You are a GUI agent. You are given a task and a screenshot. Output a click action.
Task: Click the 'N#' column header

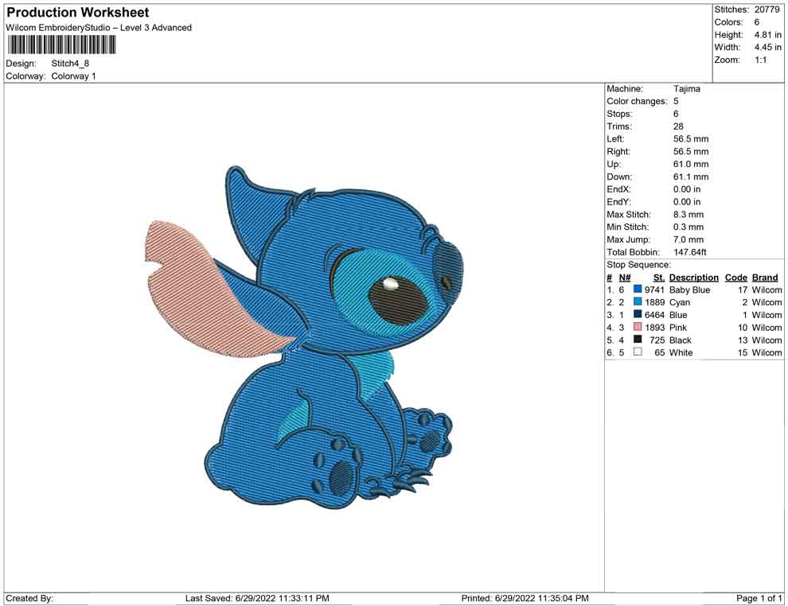(625, 278)
